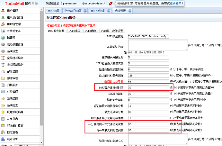Switch to the 用户管理 top tab
Screen dimensions: 222x146
(x=53, y=11)
